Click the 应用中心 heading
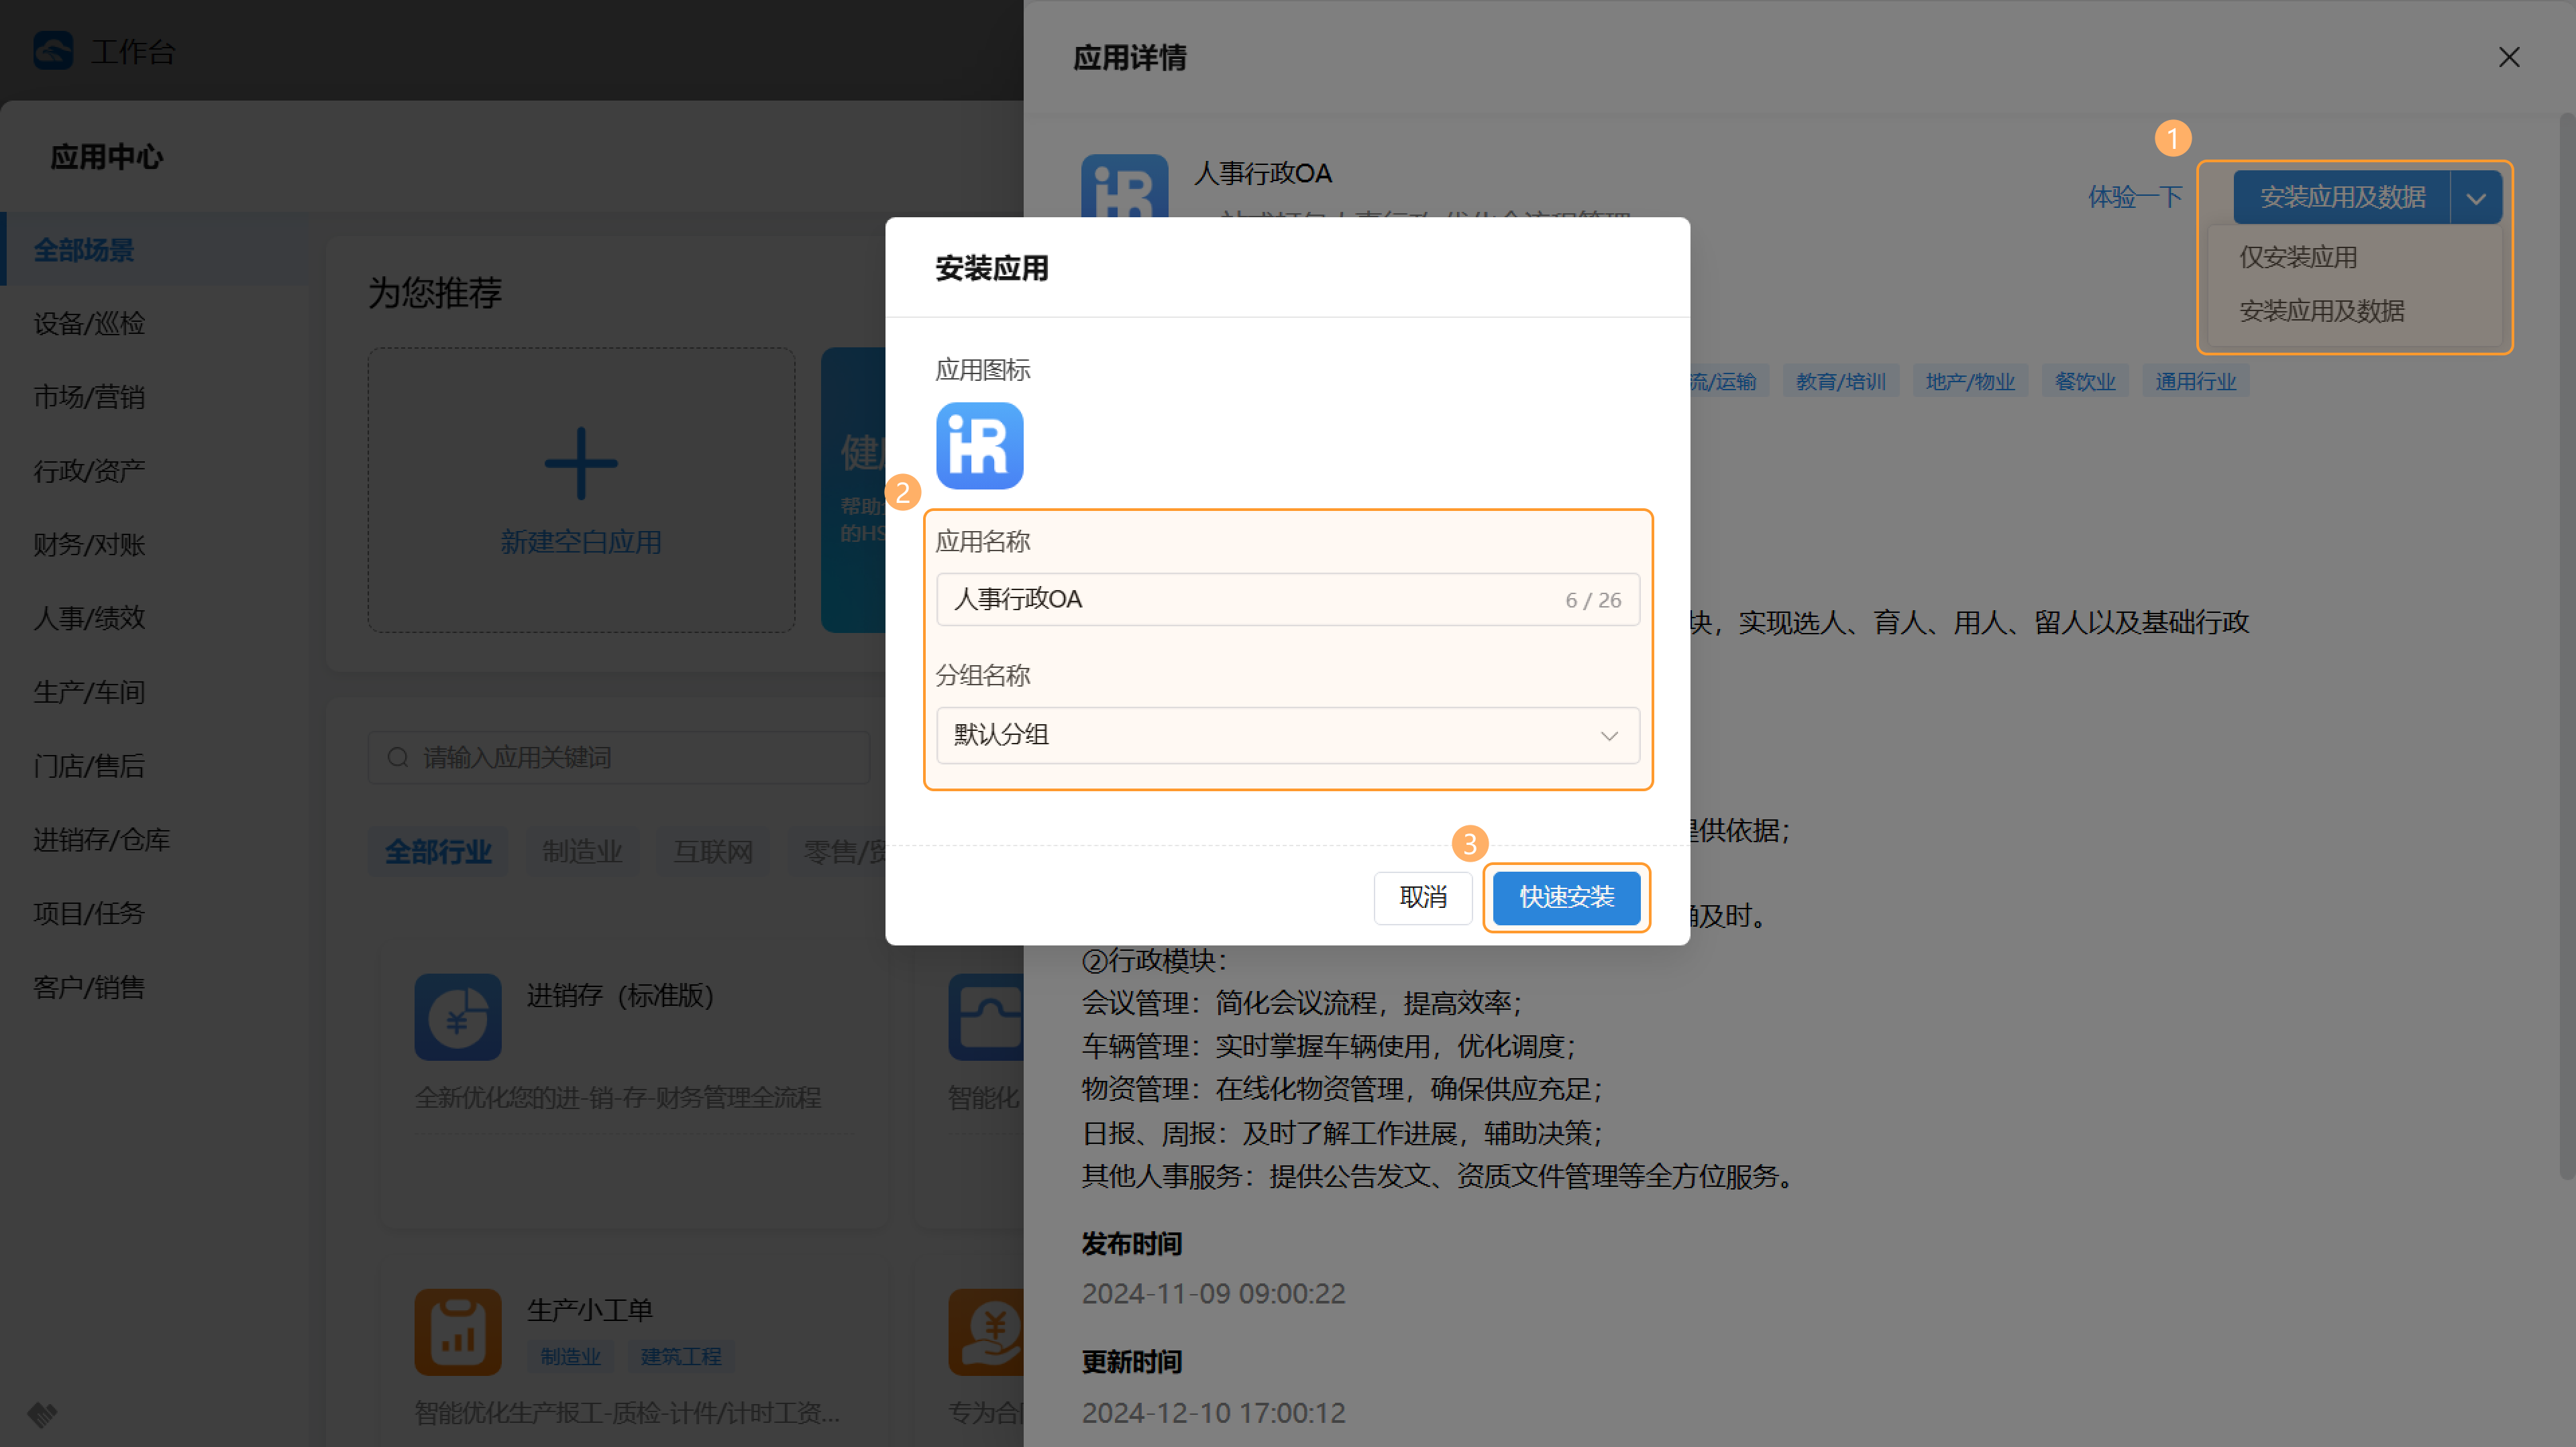This screenshot has height=1447, width=2576. pyautogui.click(x=106, y=157)
